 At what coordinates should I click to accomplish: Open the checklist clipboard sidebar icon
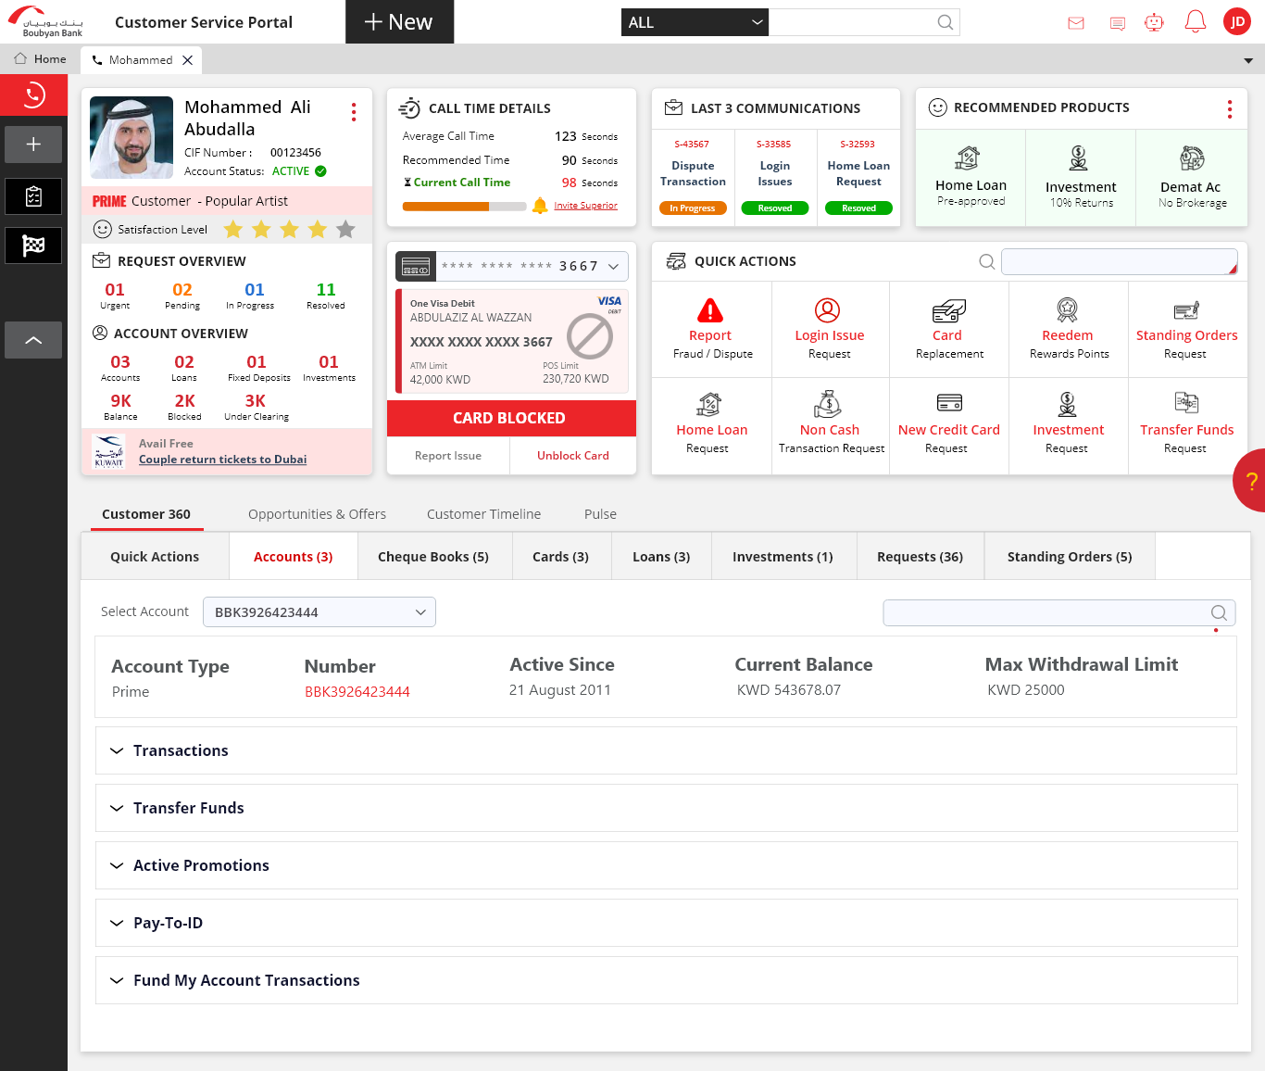point(33,196)
